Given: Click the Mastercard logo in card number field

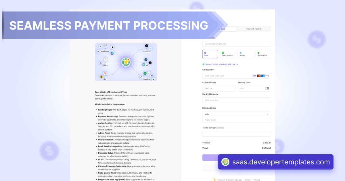Looking at the screenshot, I should coord(258,76).
